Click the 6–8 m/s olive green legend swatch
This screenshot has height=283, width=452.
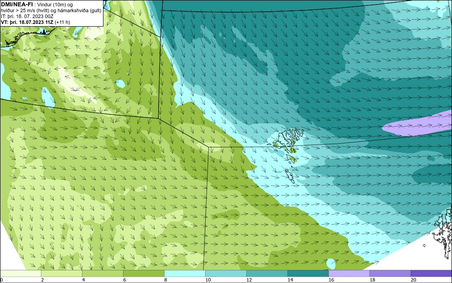tap(144, 274)
